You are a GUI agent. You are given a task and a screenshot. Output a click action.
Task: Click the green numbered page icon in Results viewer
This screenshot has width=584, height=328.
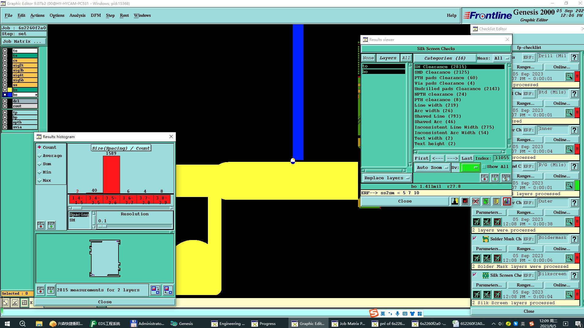pos(486,201)
